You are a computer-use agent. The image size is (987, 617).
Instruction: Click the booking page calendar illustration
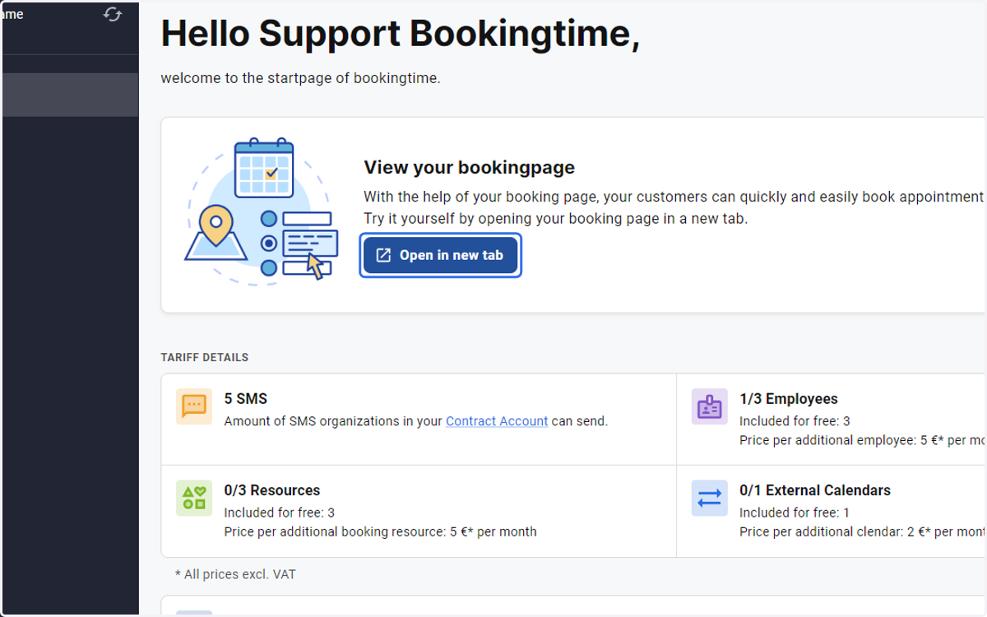(x=262, y=211)
